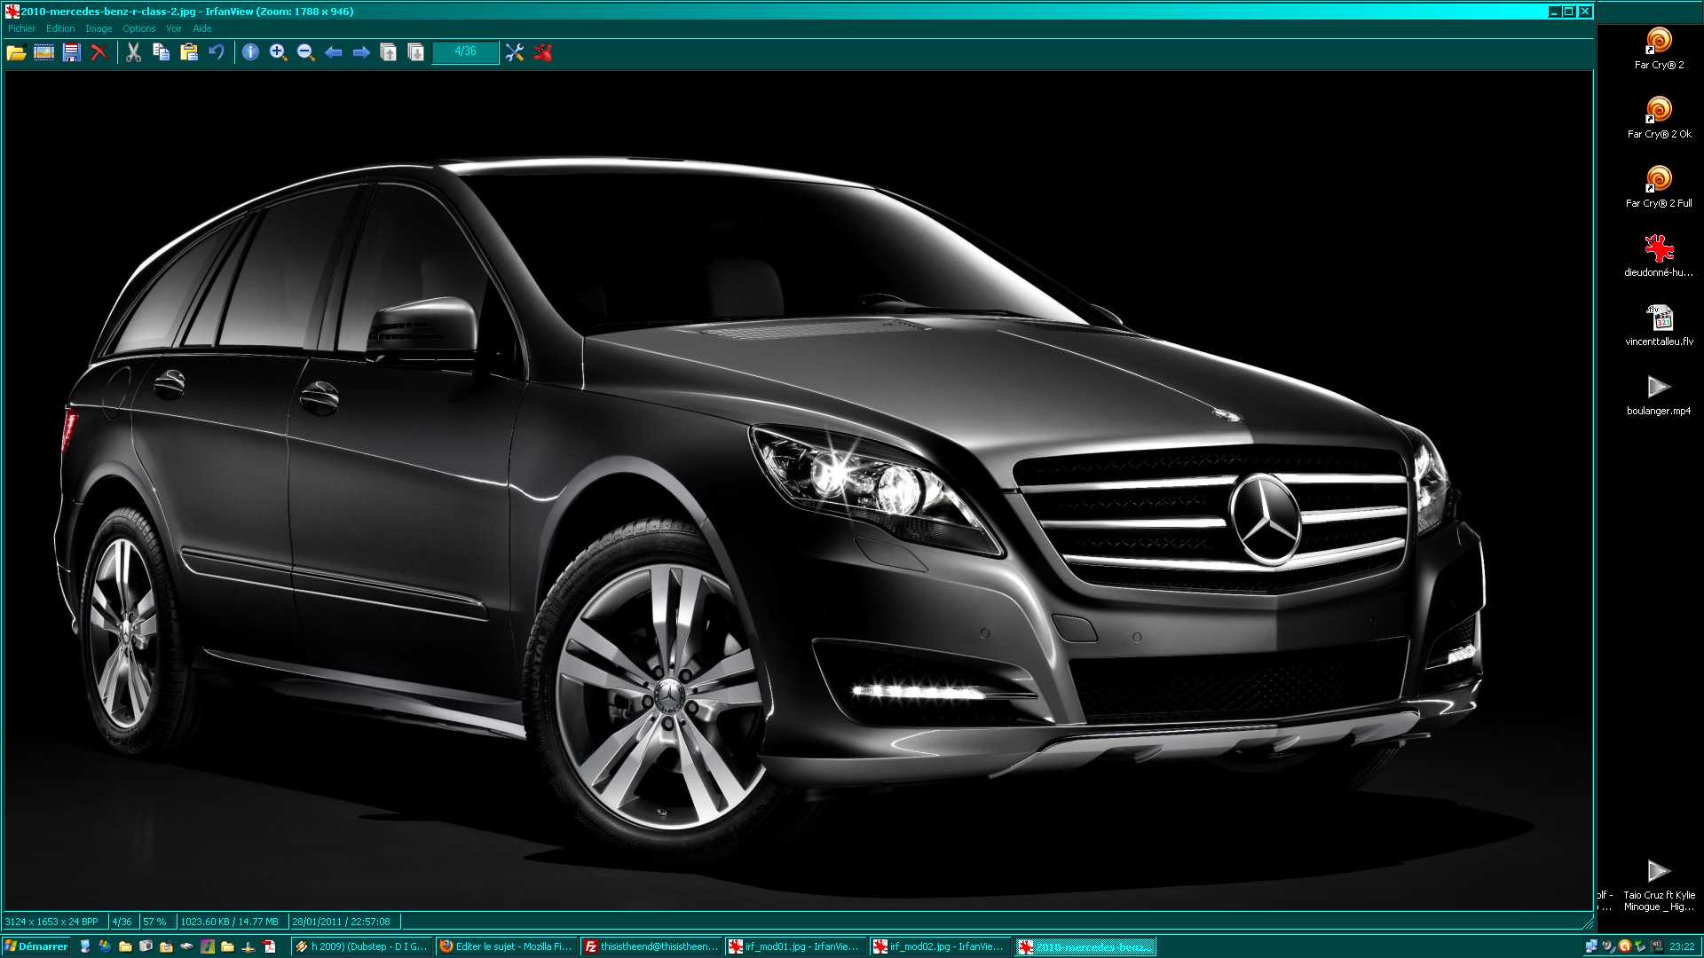Zoom in with the magnifier plus icon
Screen dimensions: 1704x958
point(278,52)
